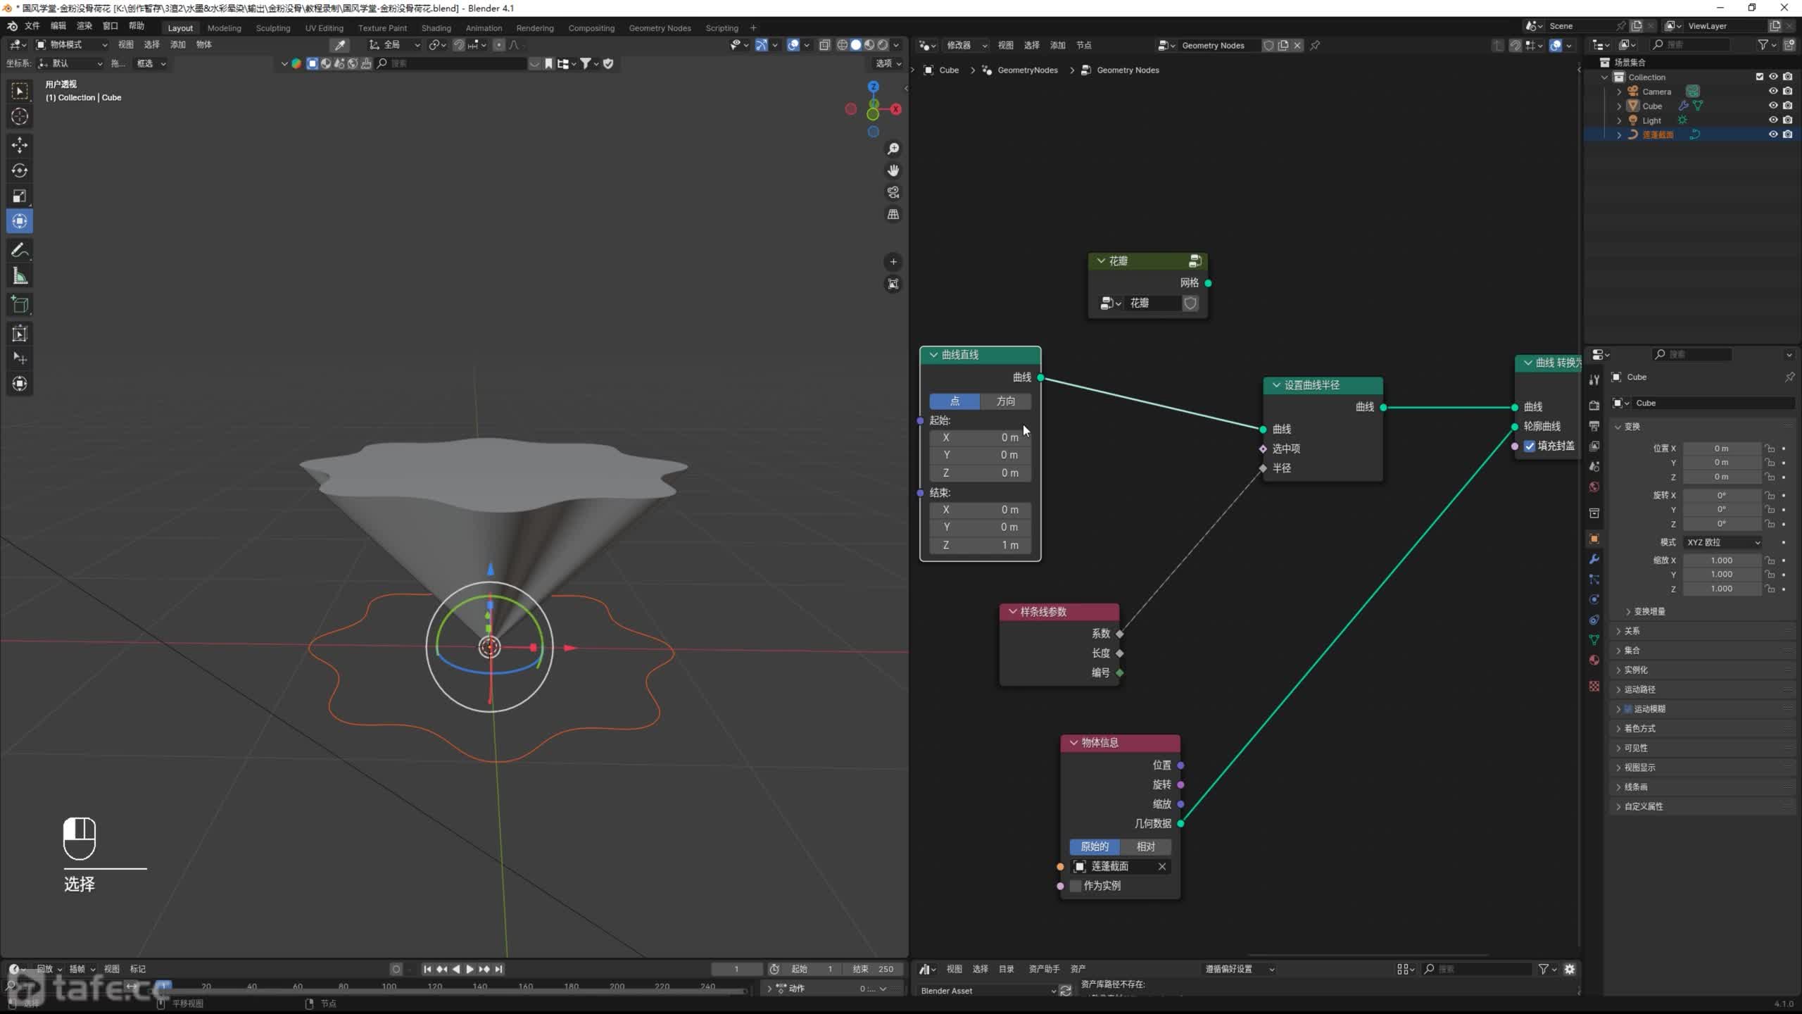This screenshot has height=1014, width=1802.
Task: Click the camera view icon in viewport
Action: click(x=893, y=192)
